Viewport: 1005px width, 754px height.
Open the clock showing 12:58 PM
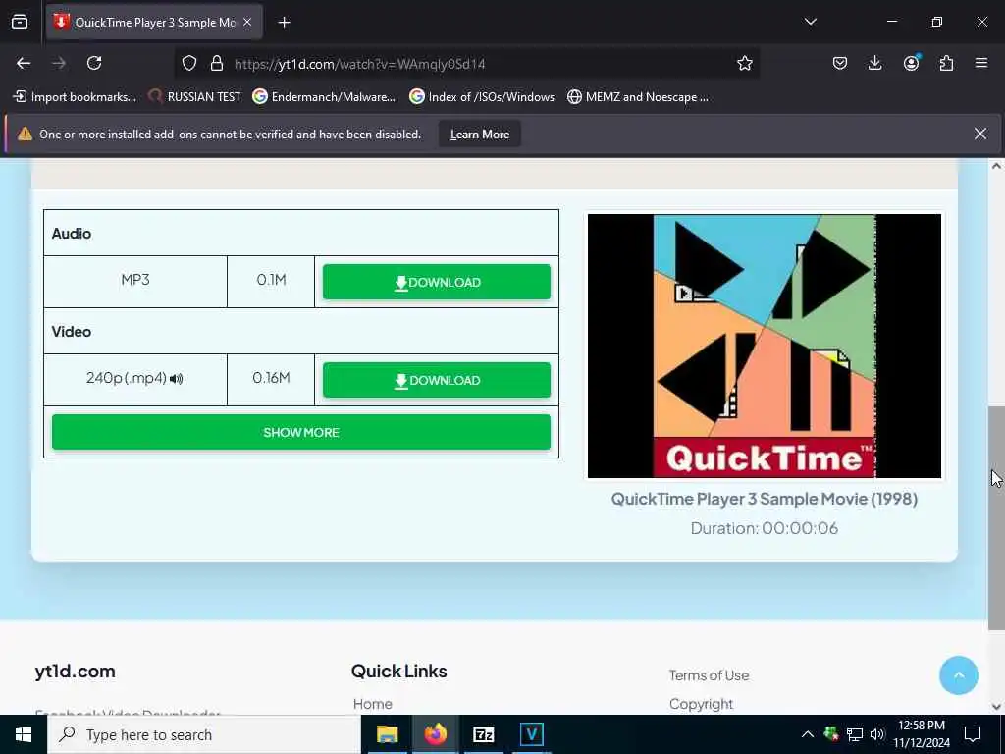(x=922, y=734)
